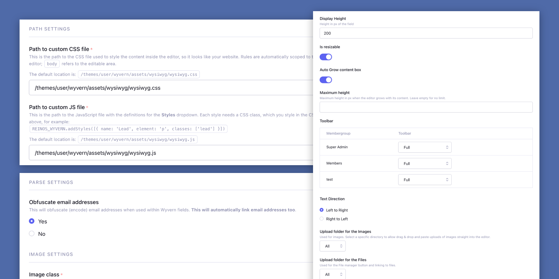
Task: Disable the Auto Grow content box switch
Action: tap(326, 80)
